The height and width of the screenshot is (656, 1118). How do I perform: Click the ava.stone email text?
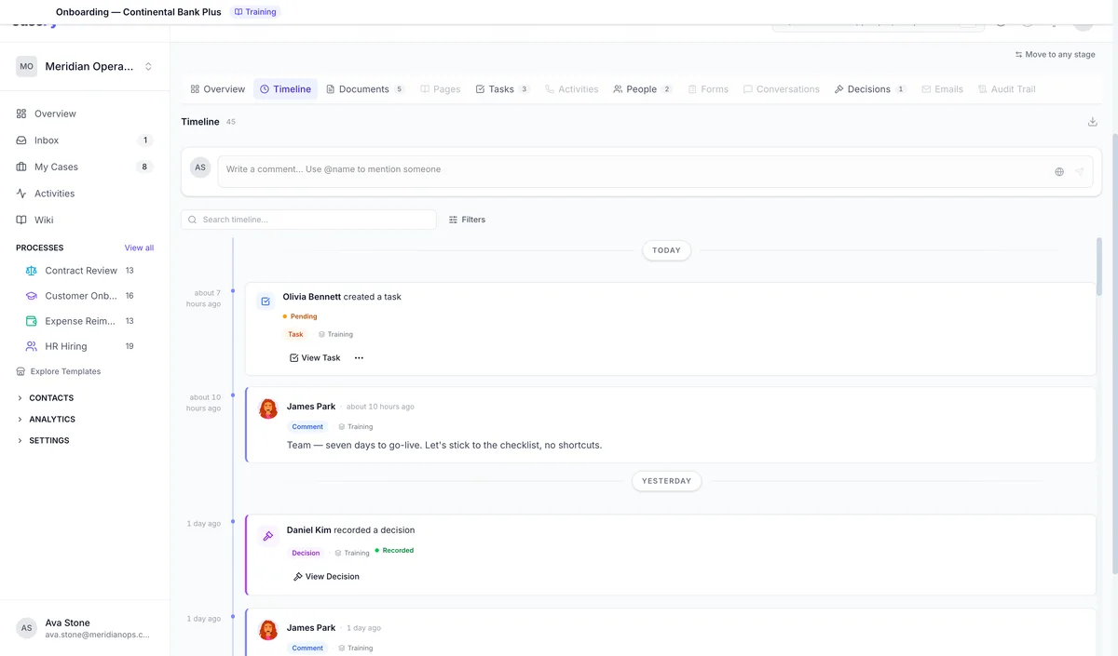tap(97, 635)
